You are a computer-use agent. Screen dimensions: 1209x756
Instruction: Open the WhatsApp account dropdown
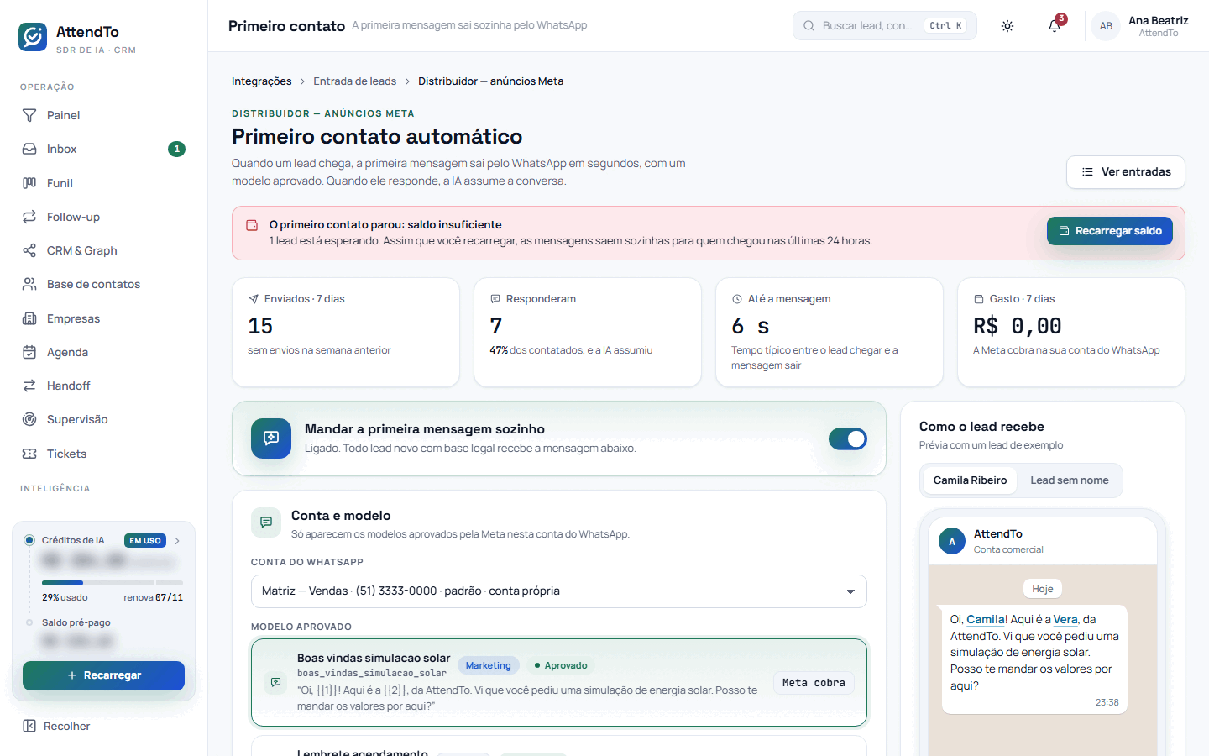559,591
